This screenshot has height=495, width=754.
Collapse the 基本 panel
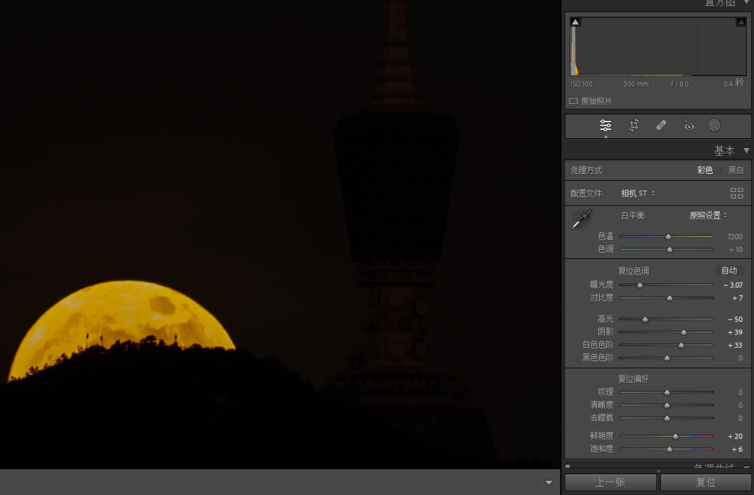pyautogui.click(x=746, y=151)
